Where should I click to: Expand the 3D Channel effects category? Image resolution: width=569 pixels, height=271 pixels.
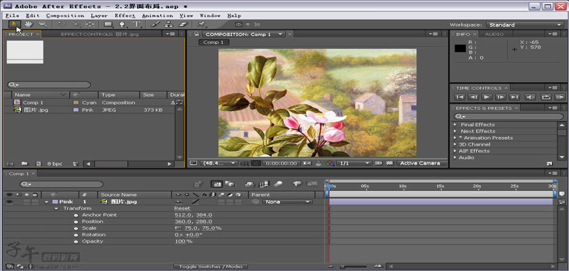455,144
